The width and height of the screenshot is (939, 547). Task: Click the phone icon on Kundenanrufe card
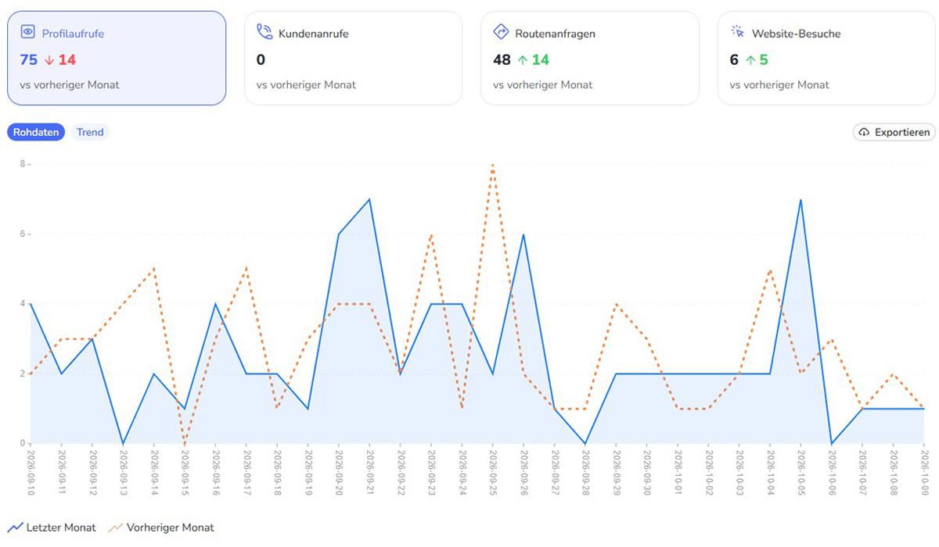pos(264,32)
